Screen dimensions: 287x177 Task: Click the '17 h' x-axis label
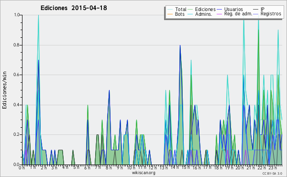point(207,167)
